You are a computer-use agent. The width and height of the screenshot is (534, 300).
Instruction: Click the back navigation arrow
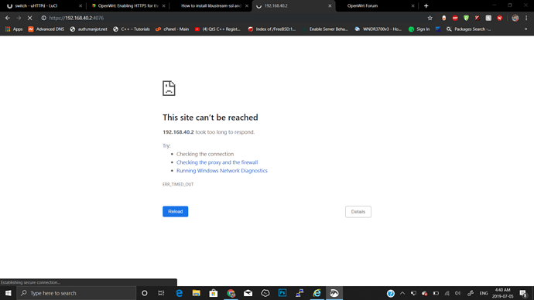[x=8, y=18]
